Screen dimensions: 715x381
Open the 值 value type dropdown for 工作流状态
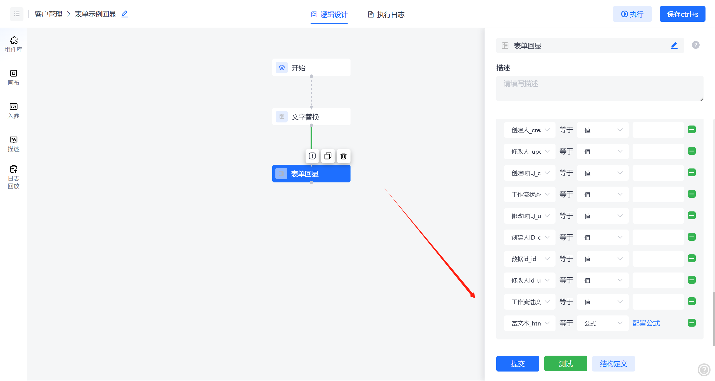602,194
